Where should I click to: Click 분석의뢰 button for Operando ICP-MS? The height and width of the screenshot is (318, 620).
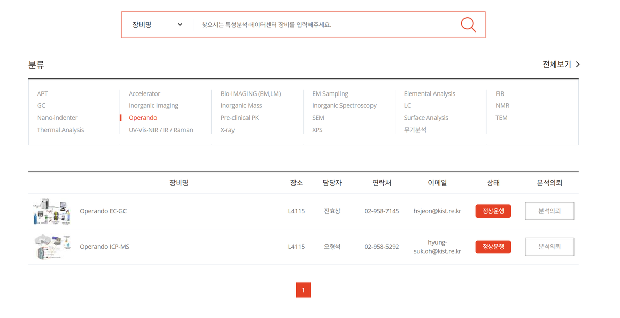point(549,247)
